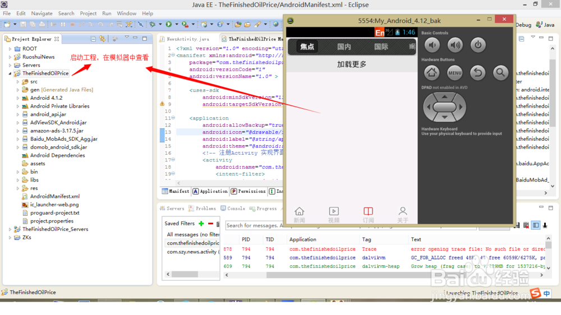Click the emulator DPAD center control

[x=444, y=107]
